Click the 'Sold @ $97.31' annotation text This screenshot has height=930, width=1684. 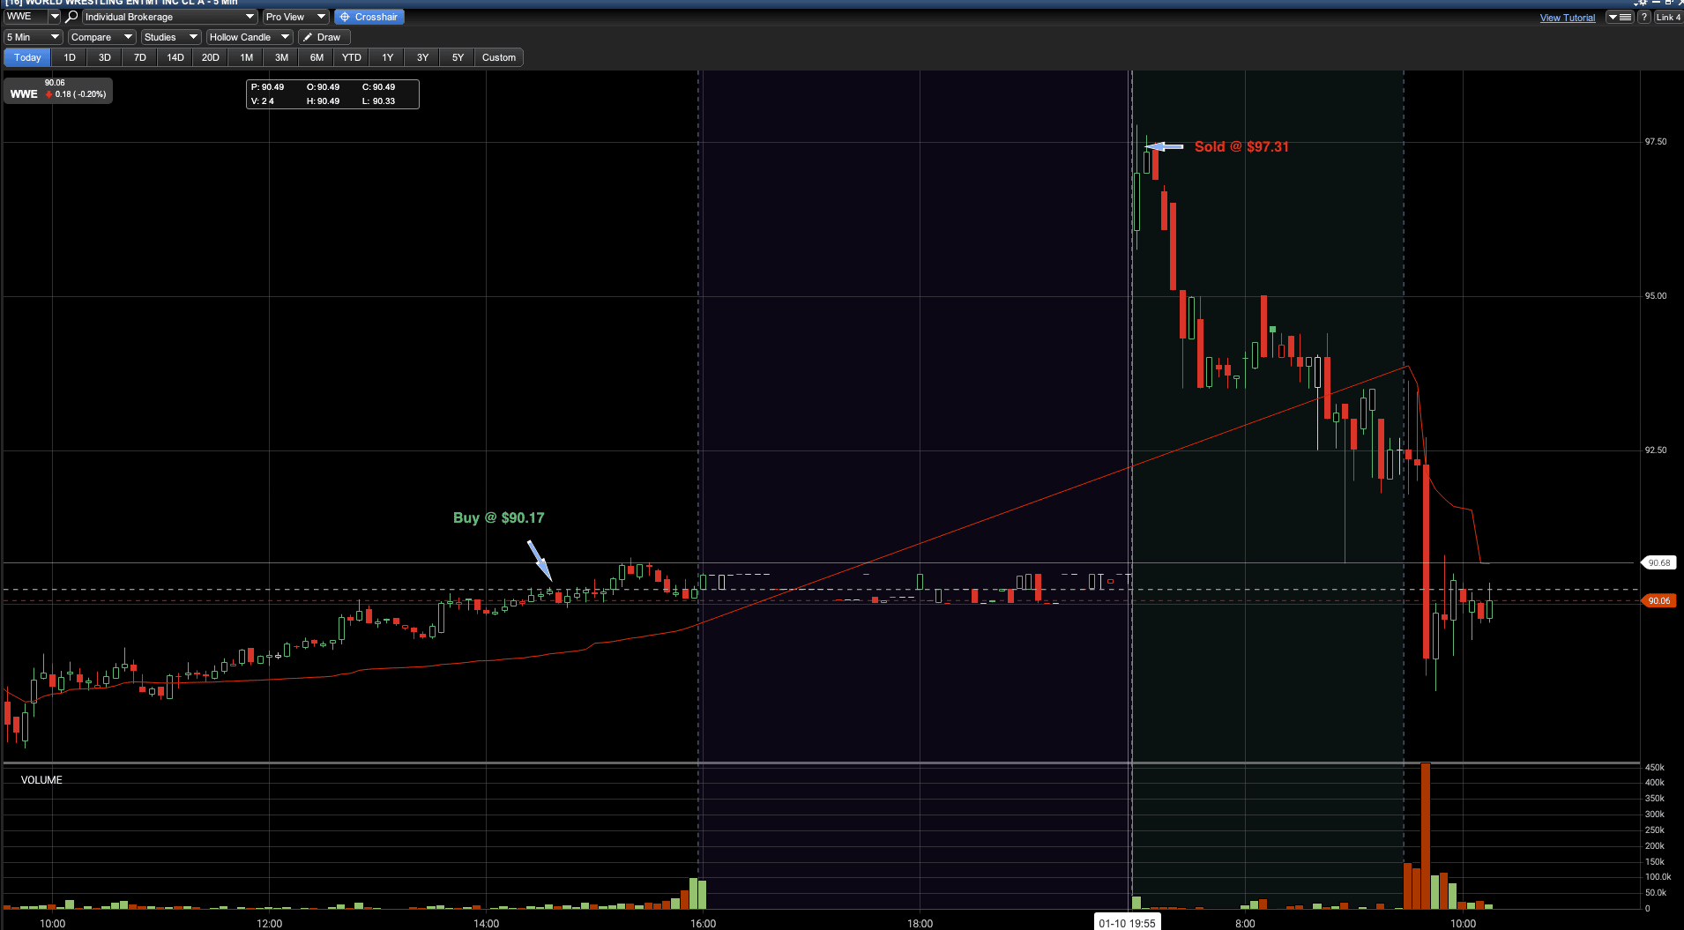pos(1241,146)
